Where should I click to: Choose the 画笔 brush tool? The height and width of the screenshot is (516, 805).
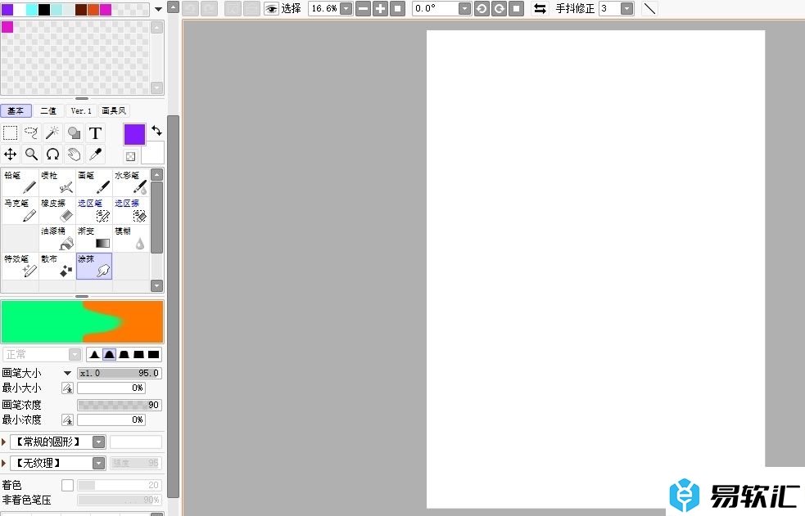tap(94, 182)
